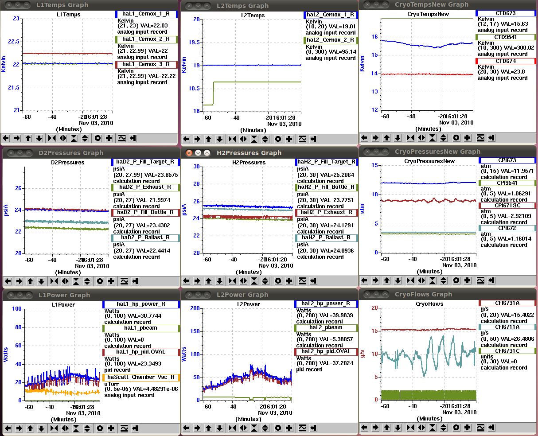
Task: Click the plus icon in D2Pressures Graph
Action: pyautogui.click(x=111, y=281)
